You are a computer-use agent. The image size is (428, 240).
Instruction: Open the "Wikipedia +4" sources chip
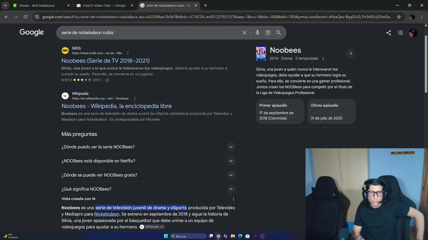151,227
